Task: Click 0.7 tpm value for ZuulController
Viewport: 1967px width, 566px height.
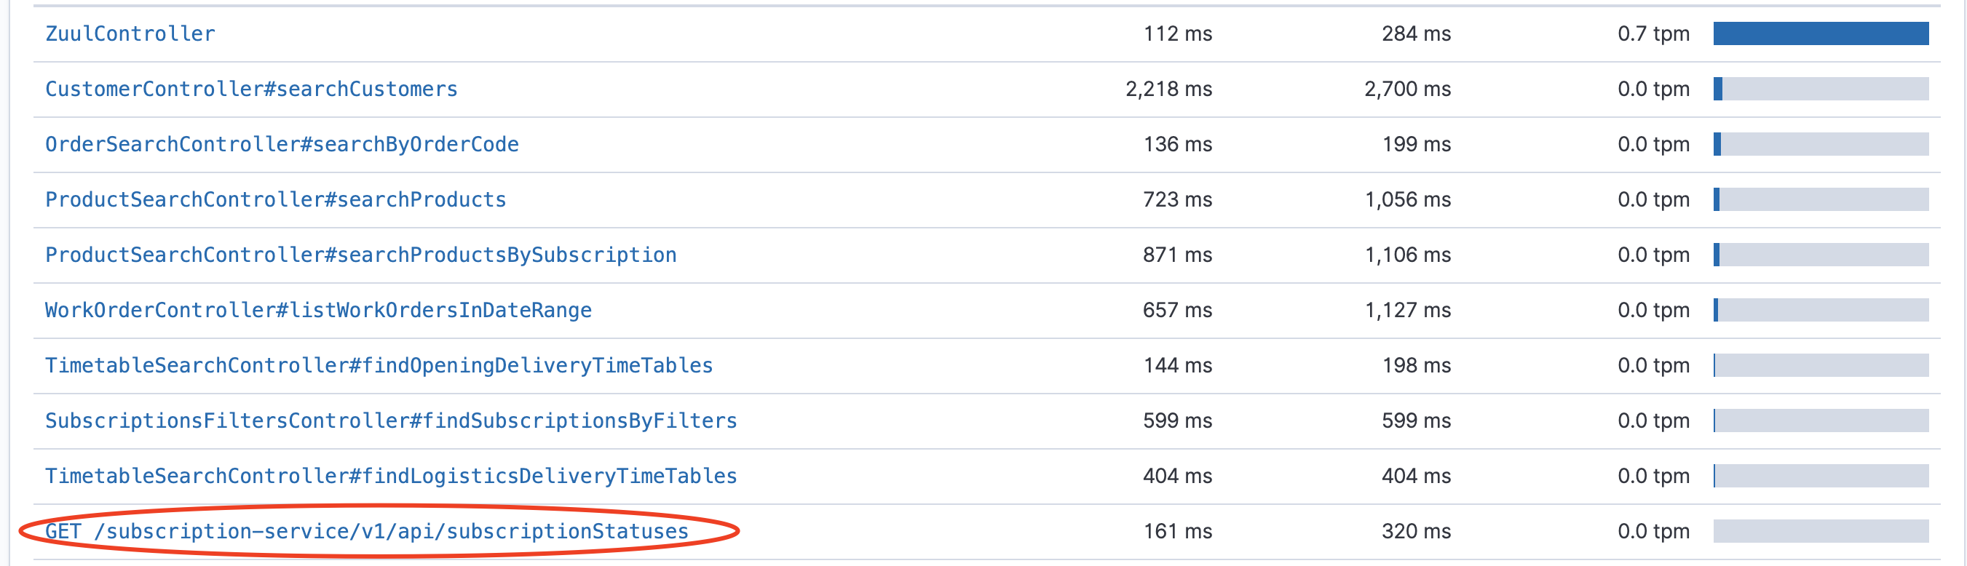Action: point(1653,33)
